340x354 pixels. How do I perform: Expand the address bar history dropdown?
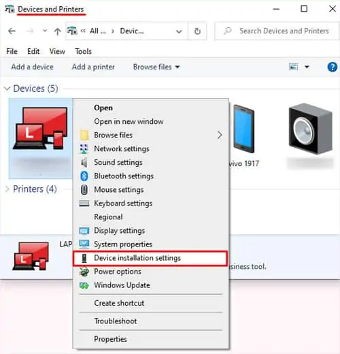click(x=179, y=31)
